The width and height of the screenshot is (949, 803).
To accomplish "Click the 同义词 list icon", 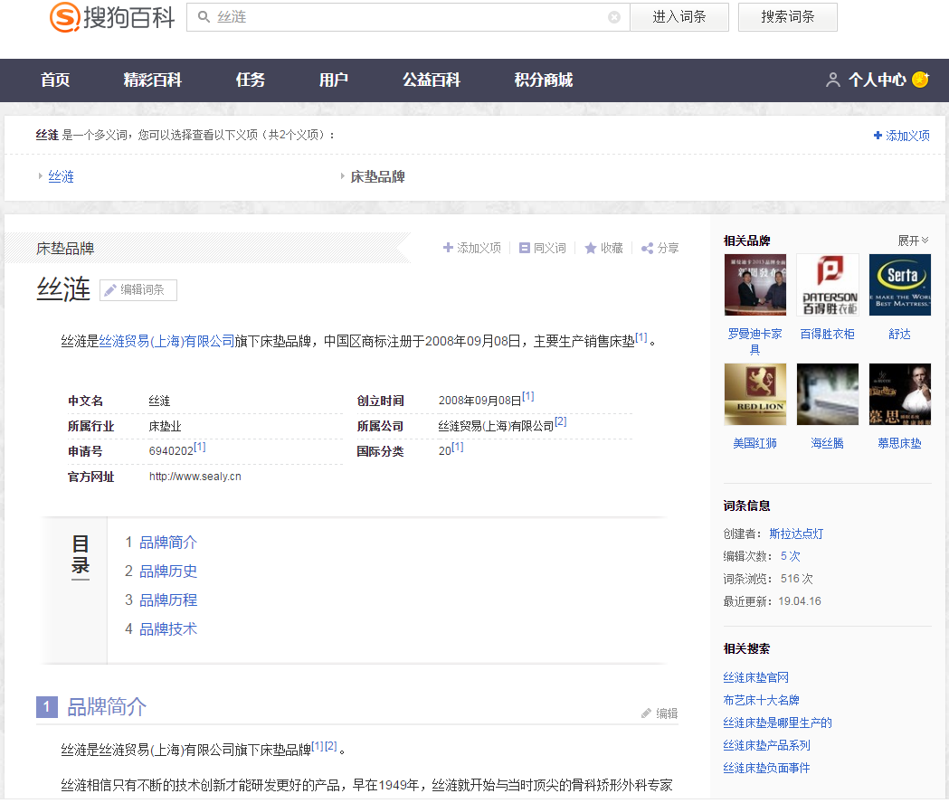I will tap(525, 248).
